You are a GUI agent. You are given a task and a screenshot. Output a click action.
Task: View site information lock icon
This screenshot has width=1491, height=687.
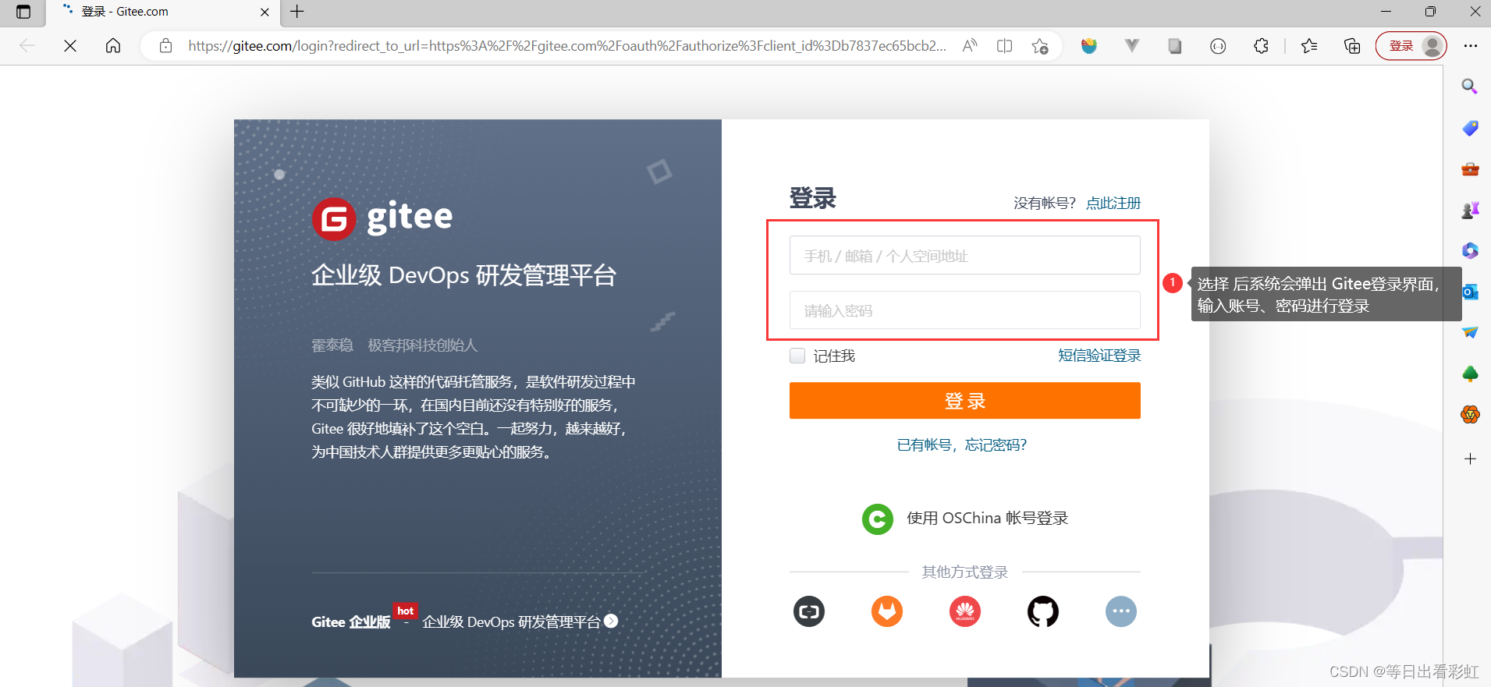coord(165,46)
